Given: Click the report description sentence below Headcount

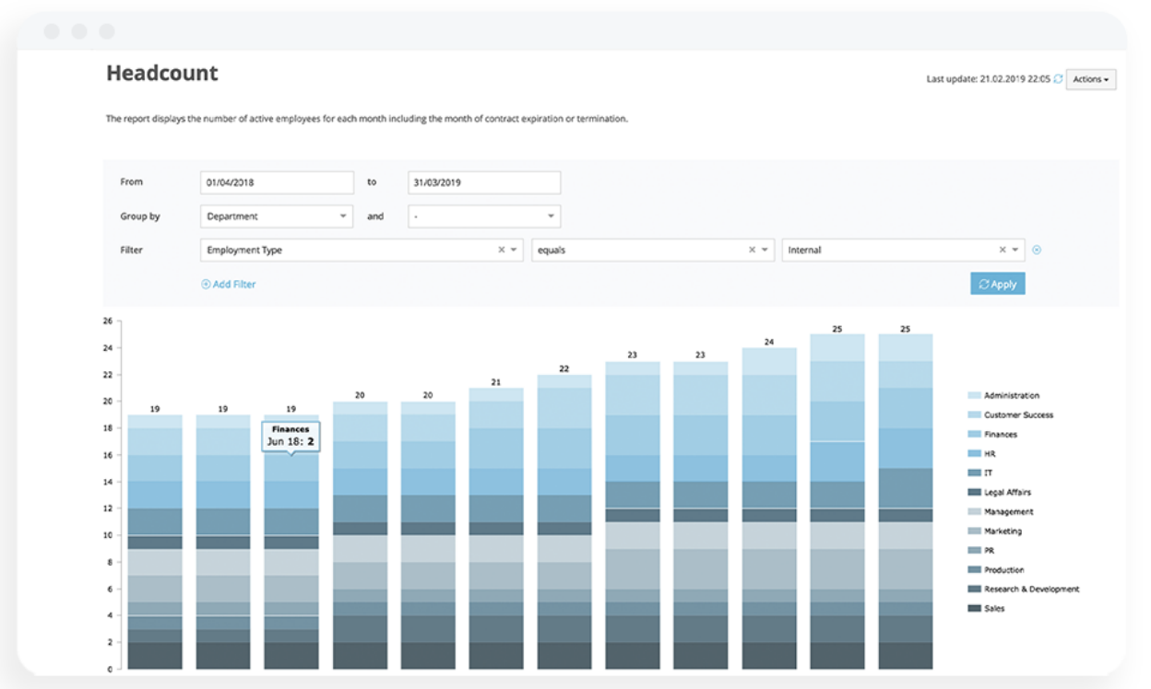Looking at the screenshot, I should click(367, 119).
